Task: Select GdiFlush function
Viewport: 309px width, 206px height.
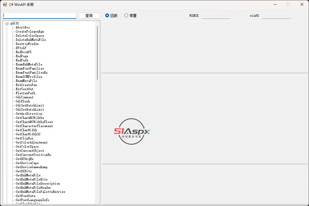Action: coord(23,101)
